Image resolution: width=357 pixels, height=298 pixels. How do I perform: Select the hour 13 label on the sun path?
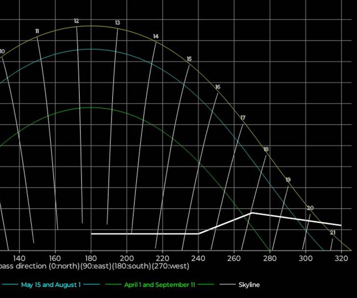point(118,23)
